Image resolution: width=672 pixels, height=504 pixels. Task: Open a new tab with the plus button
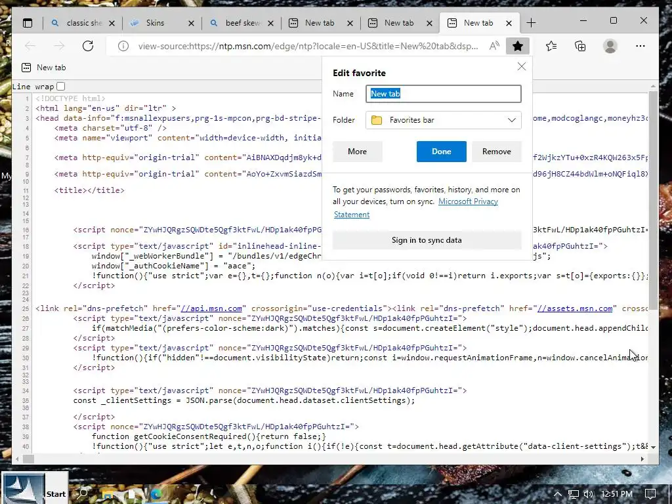pos(531,23)
